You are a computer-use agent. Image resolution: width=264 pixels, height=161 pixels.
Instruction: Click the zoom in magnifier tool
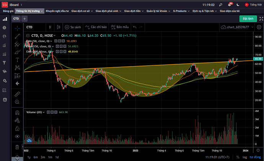pyautogui.click(x=17, y=102)
